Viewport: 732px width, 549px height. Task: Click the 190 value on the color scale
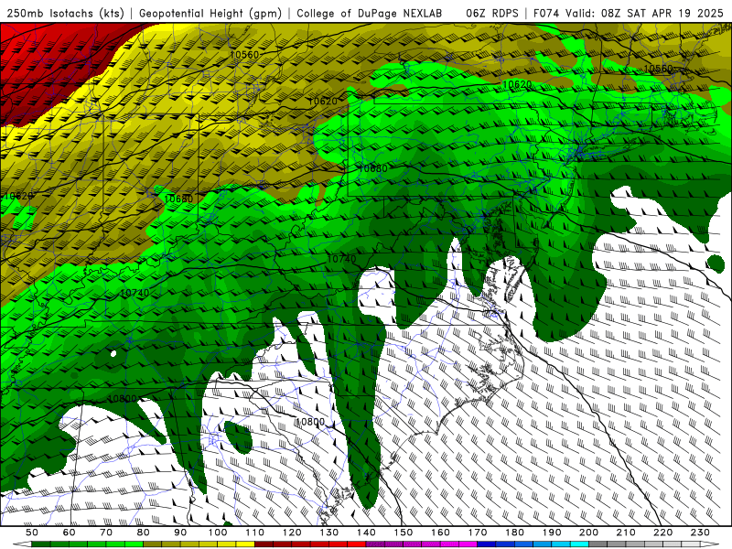552,533
